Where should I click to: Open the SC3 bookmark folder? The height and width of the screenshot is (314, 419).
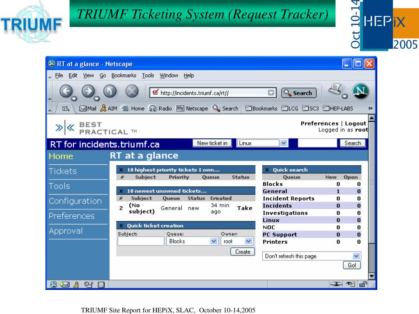[x=311, y=108]
